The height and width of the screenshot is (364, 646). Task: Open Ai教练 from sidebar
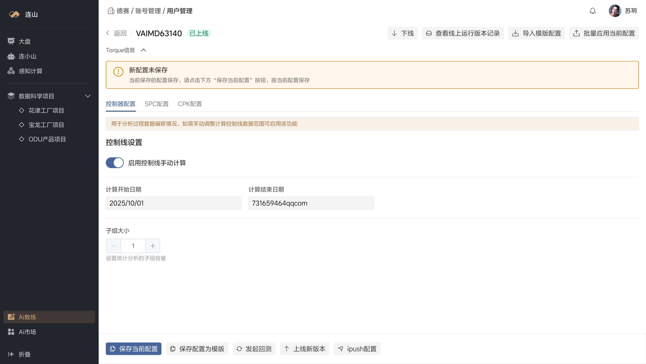pos(49,317)
